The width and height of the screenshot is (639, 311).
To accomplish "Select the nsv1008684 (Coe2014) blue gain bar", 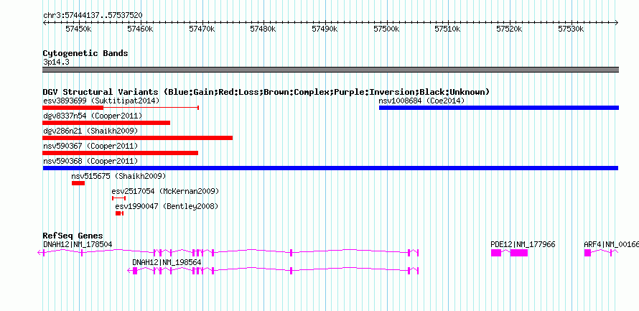I will [x=499, y=108].
